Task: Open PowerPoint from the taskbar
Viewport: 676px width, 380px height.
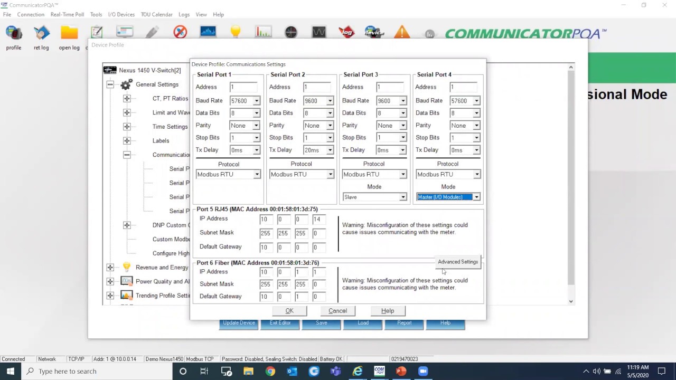Action: click(x=401, y=371)
